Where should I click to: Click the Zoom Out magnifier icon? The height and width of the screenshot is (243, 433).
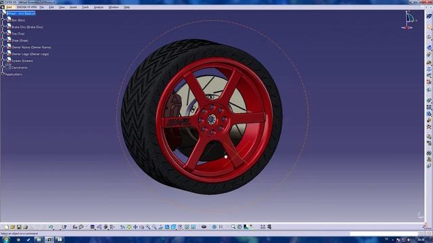point(154,227)
